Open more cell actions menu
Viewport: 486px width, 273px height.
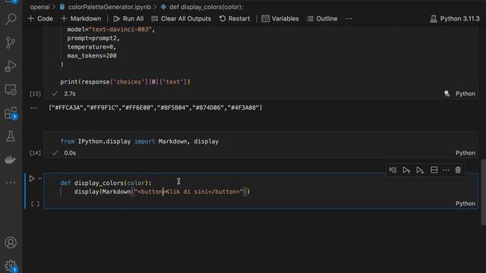446,170
